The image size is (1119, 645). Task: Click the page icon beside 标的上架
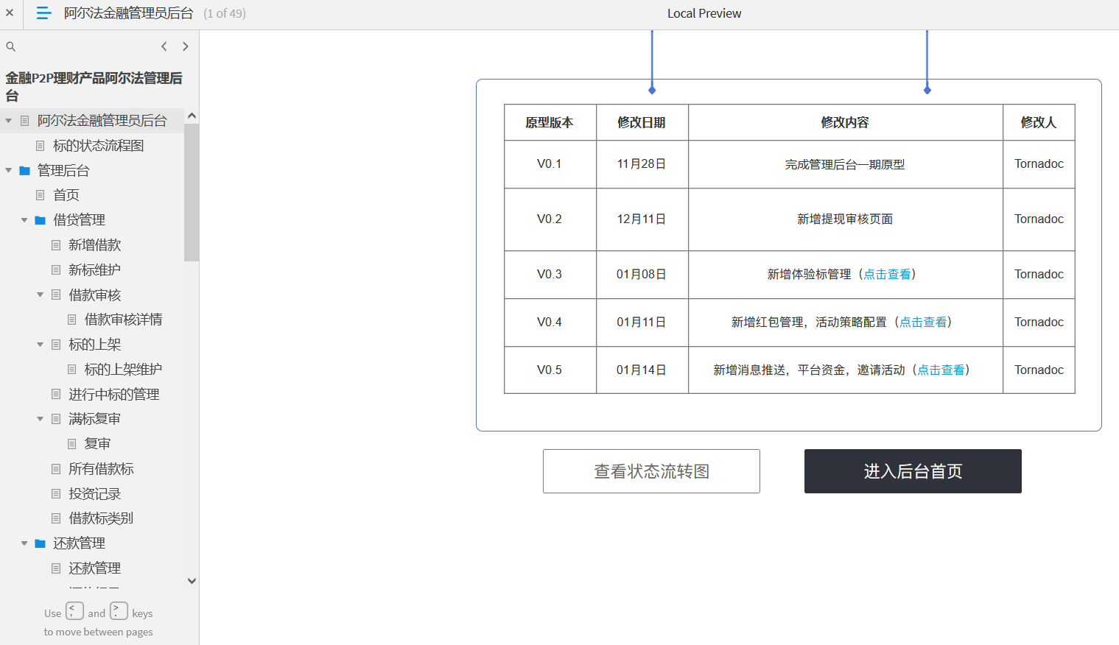pos(56,345)
